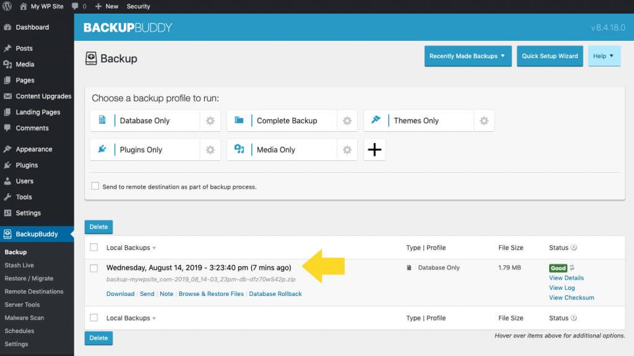Toggle the footer Local Backups checkbox
634x356 pixels.
pyautogui.click(x=94, y=318)
